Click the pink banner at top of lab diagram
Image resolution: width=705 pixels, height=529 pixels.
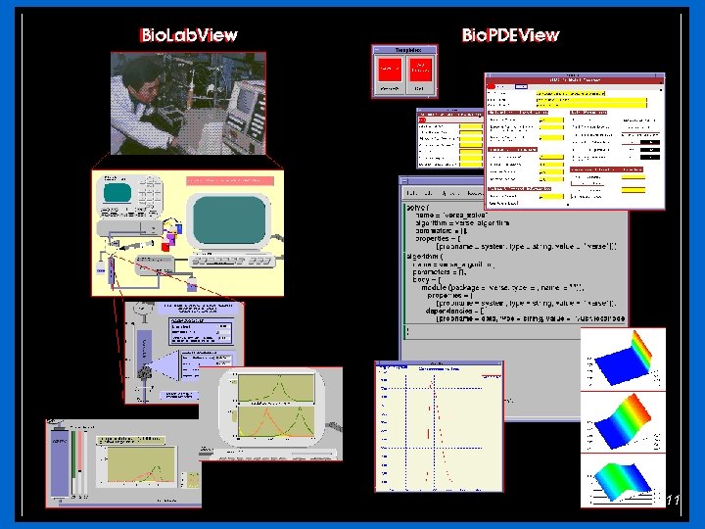[230, 180]
